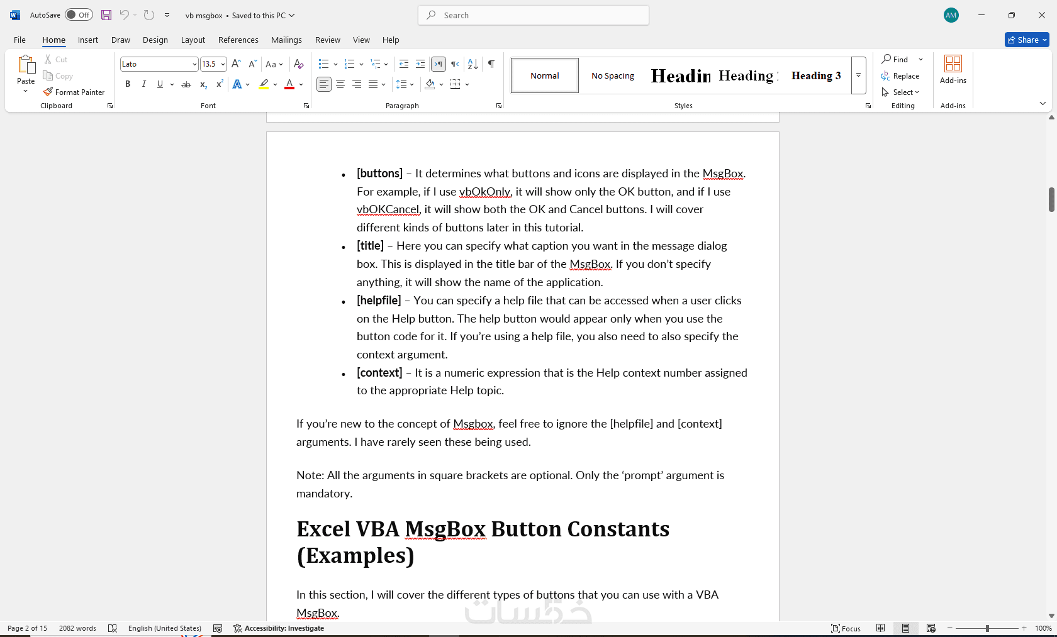Open the Change Case dropdown

point(274,64)
